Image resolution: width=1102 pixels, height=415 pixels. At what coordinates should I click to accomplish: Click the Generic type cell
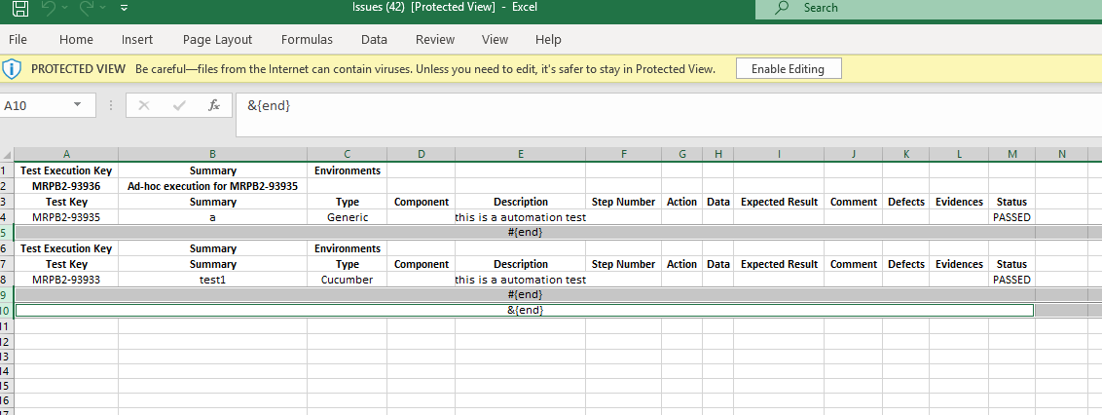tap(348, 217)
